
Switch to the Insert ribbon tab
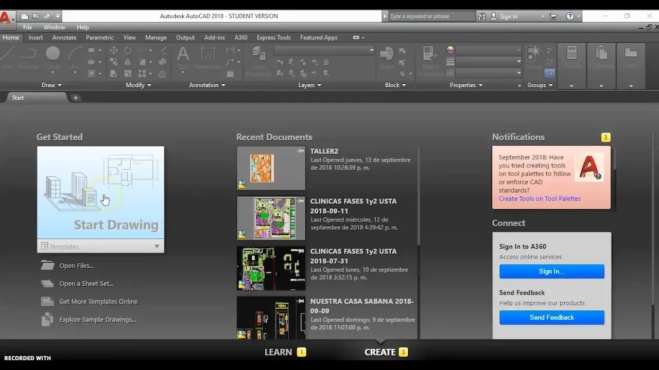(x=36, y=38)
